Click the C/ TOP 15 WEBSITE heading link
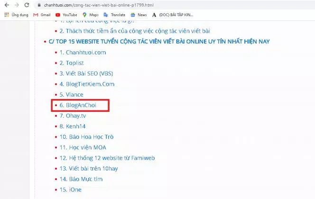 point(159,42)
